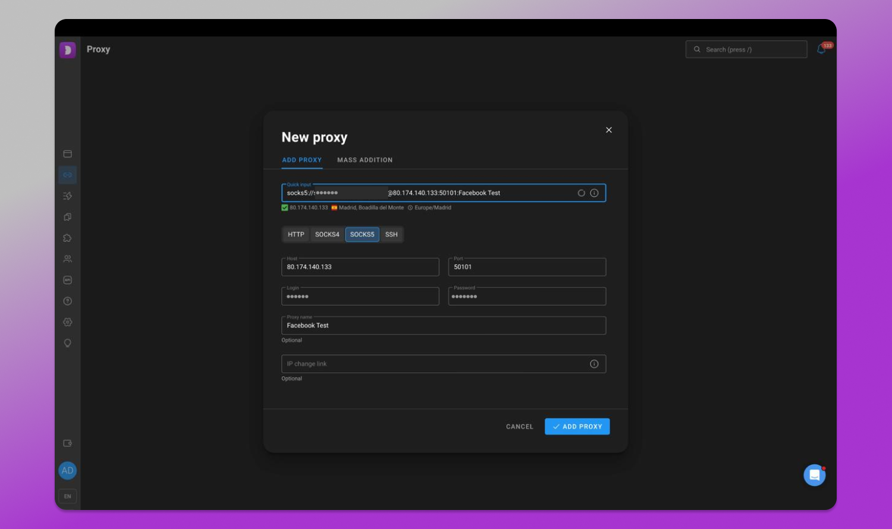Select the SOCKS4 proxy type
The image size is (892, 529).
[x=327, y=235]
